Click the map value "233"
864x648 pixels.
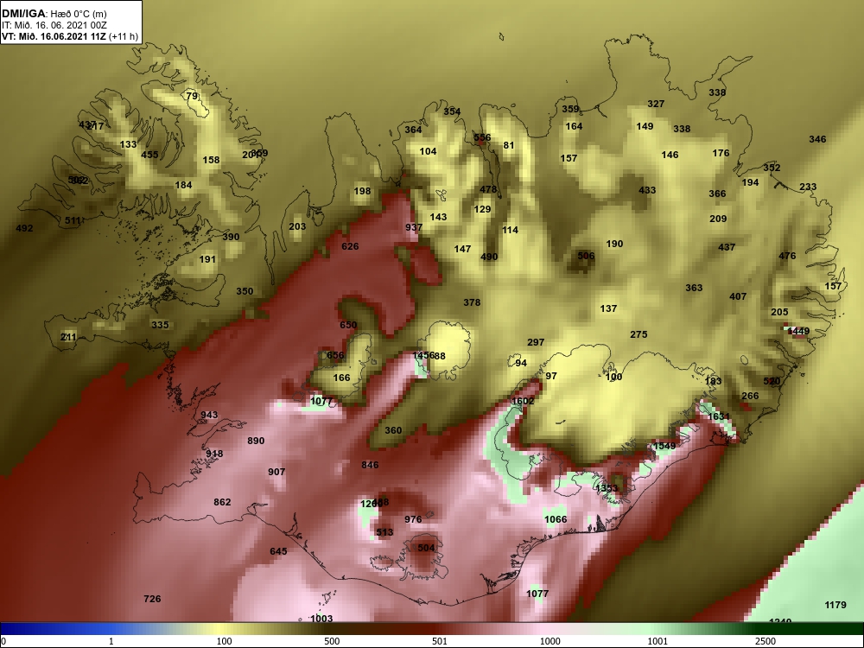[808, 187]
